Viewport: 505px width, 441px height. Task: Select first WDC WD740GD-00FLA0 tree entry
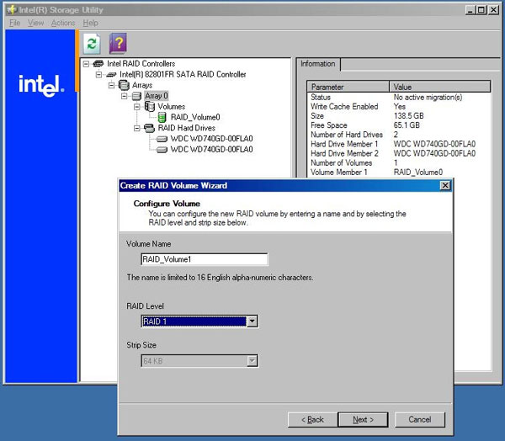[x=211, y=139]
